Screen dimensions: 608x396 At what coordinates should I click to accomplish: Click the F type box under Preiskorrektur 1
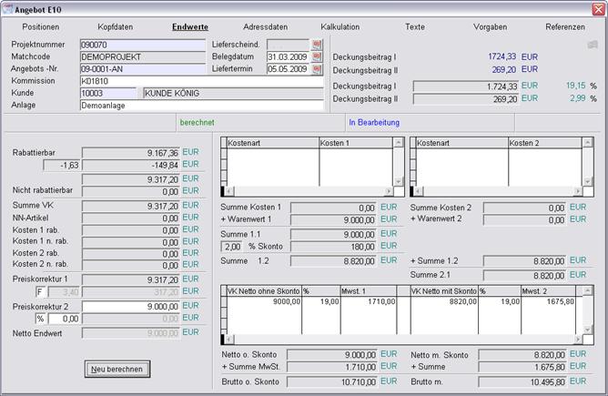(x=40, y=292)
